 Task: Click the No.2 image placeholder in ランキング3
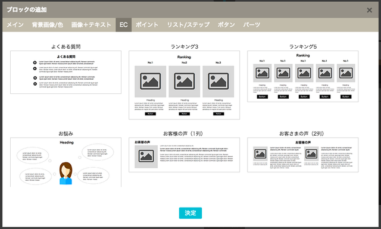click(185, 81)
